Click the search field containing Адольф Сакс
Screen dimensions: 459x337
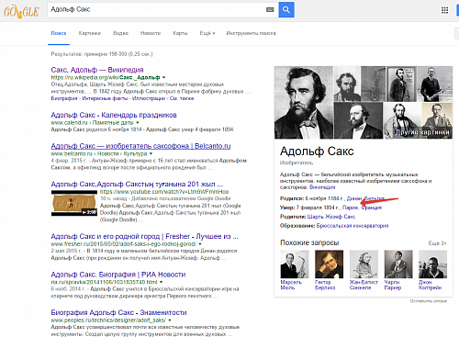[x=162, y=9]
